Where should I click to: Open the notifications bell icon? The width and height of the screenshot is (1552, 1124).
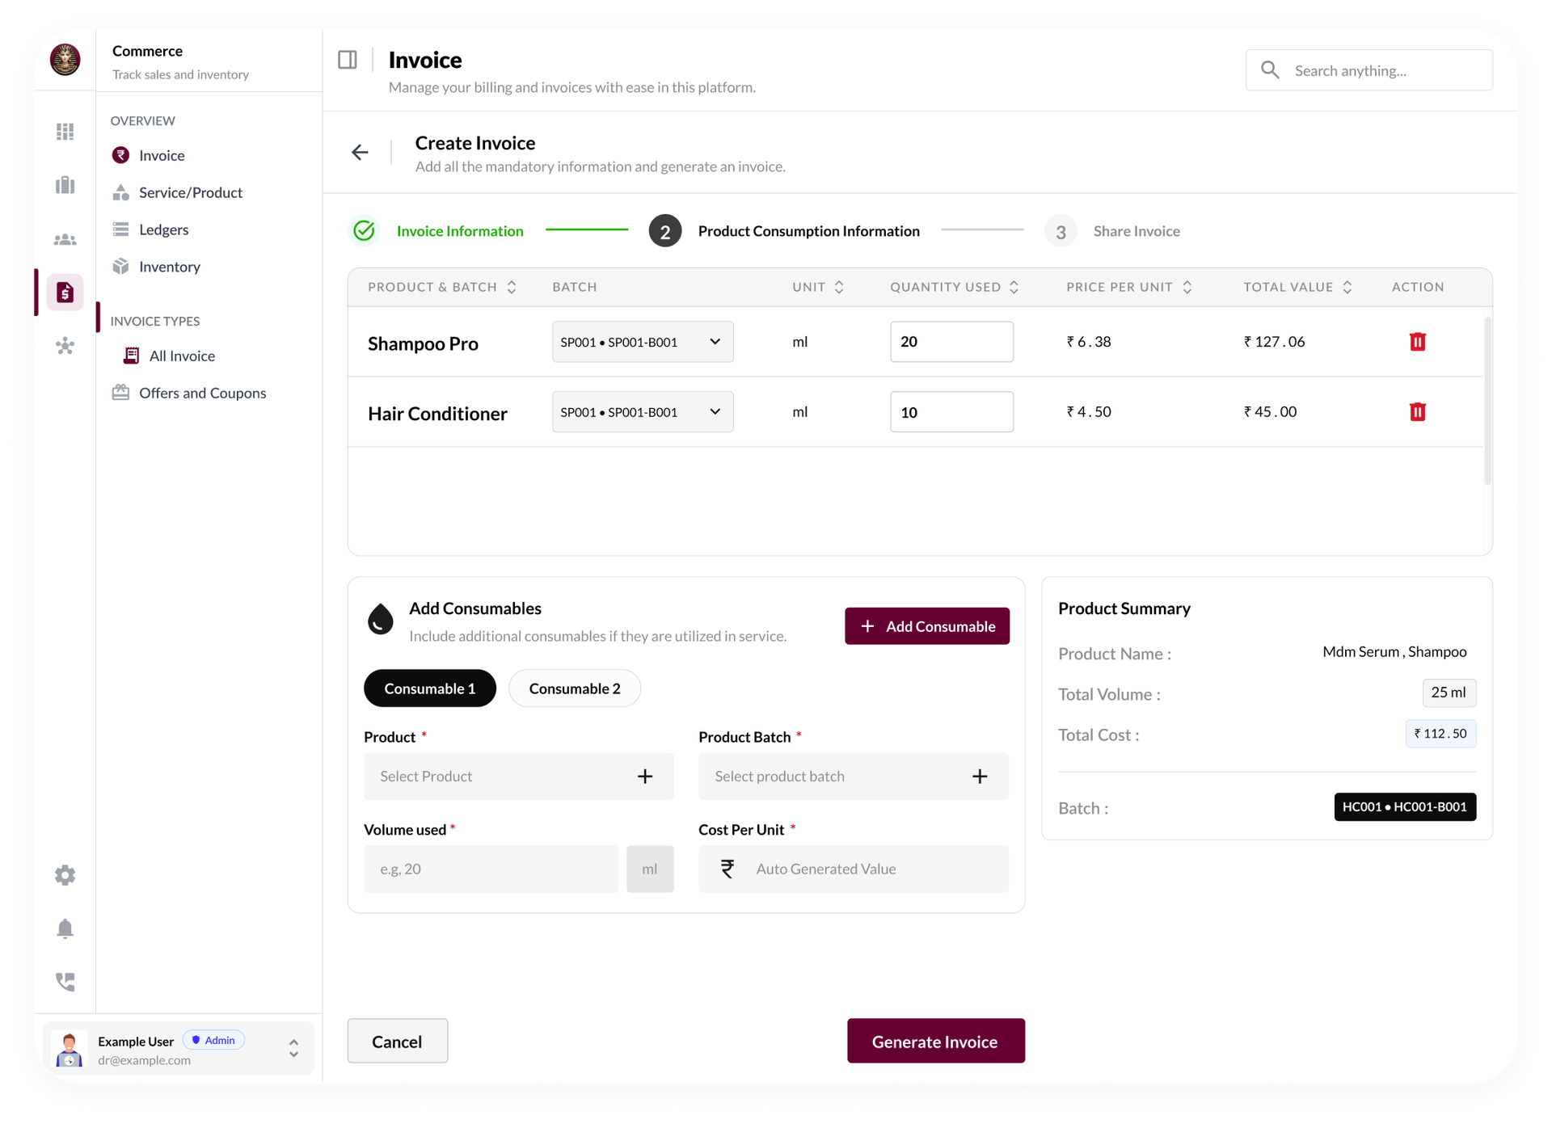(x=65, y=928)
